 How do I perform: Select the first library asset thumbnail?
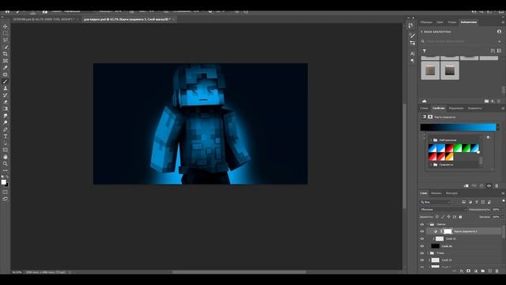[430, 70]
